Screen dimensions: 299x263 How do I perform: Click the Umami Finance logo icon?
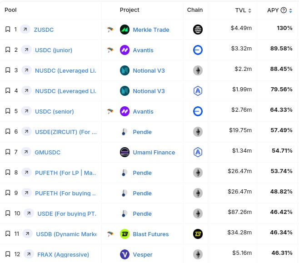click(125, 152)
